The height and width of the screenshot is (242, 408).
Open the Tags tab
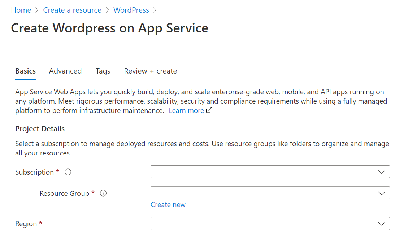point(103,71)
